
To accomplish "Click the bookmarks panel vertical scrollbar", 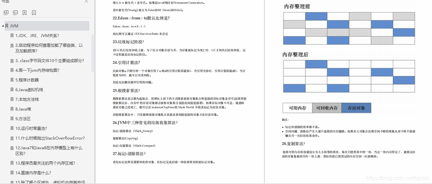I will (93, 53).
